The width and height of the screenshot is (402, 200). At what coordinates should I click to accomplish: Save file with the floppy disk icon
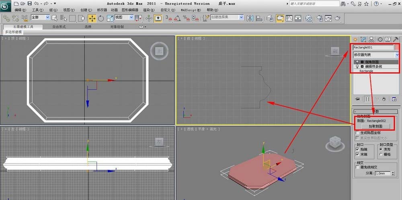click(29, 4)
